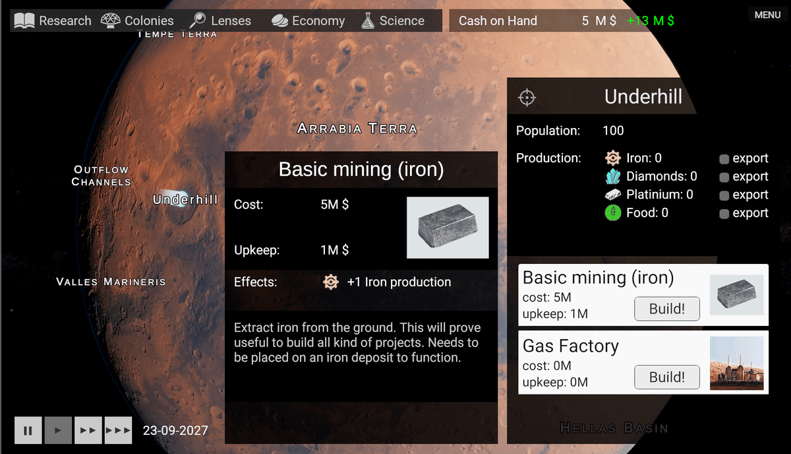
Task: Click the Research book icon
Action: 24,21
